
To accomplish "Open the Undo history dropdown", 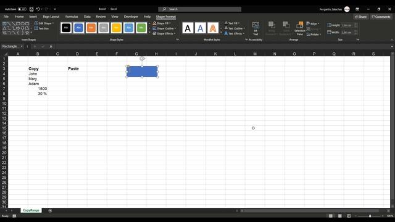I will click(x=41, y=9).
